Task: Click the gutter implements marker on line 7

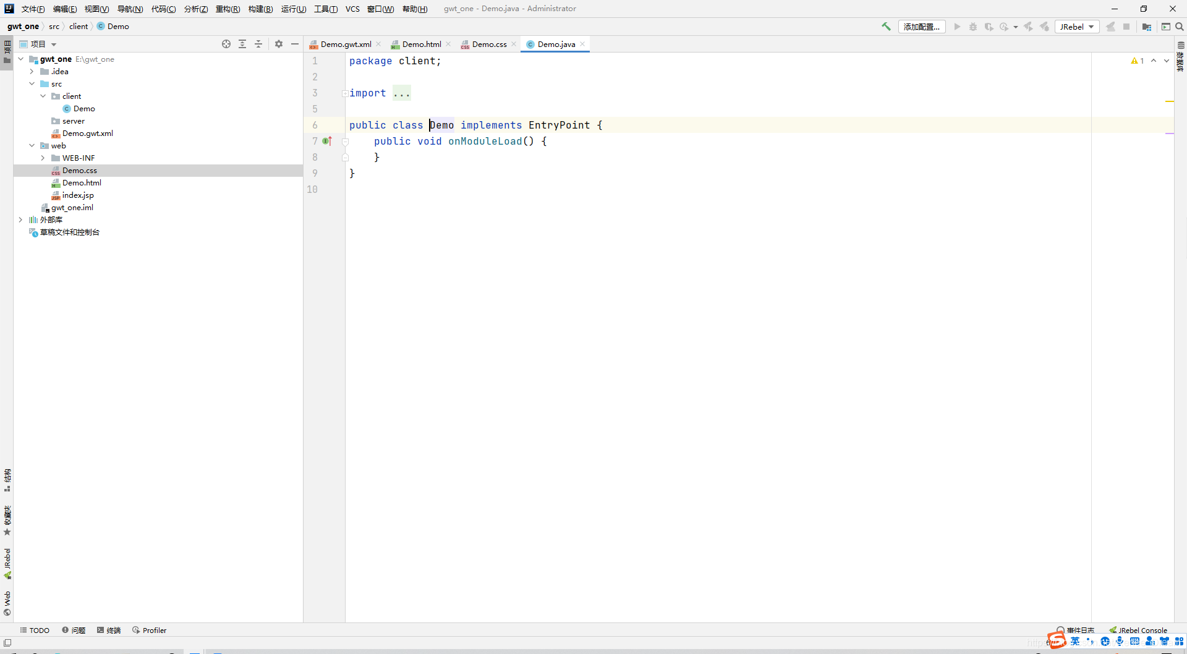Action: click(327, 142)
